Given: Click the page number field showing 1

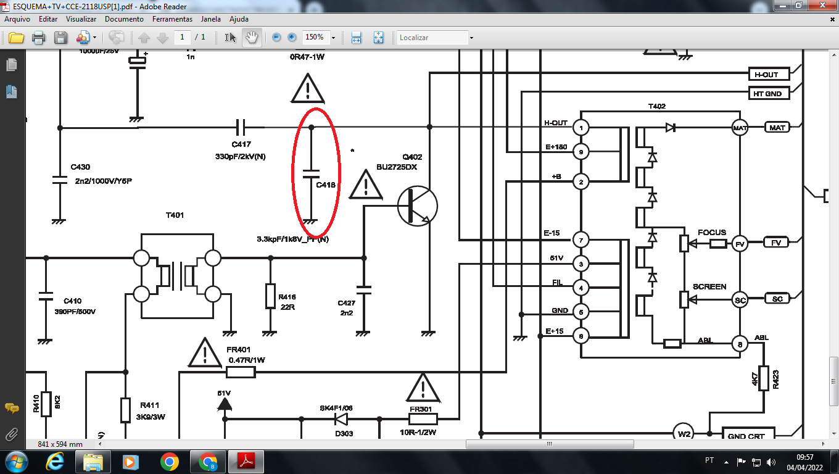Looking at the screenshot, I should (182, 37).
